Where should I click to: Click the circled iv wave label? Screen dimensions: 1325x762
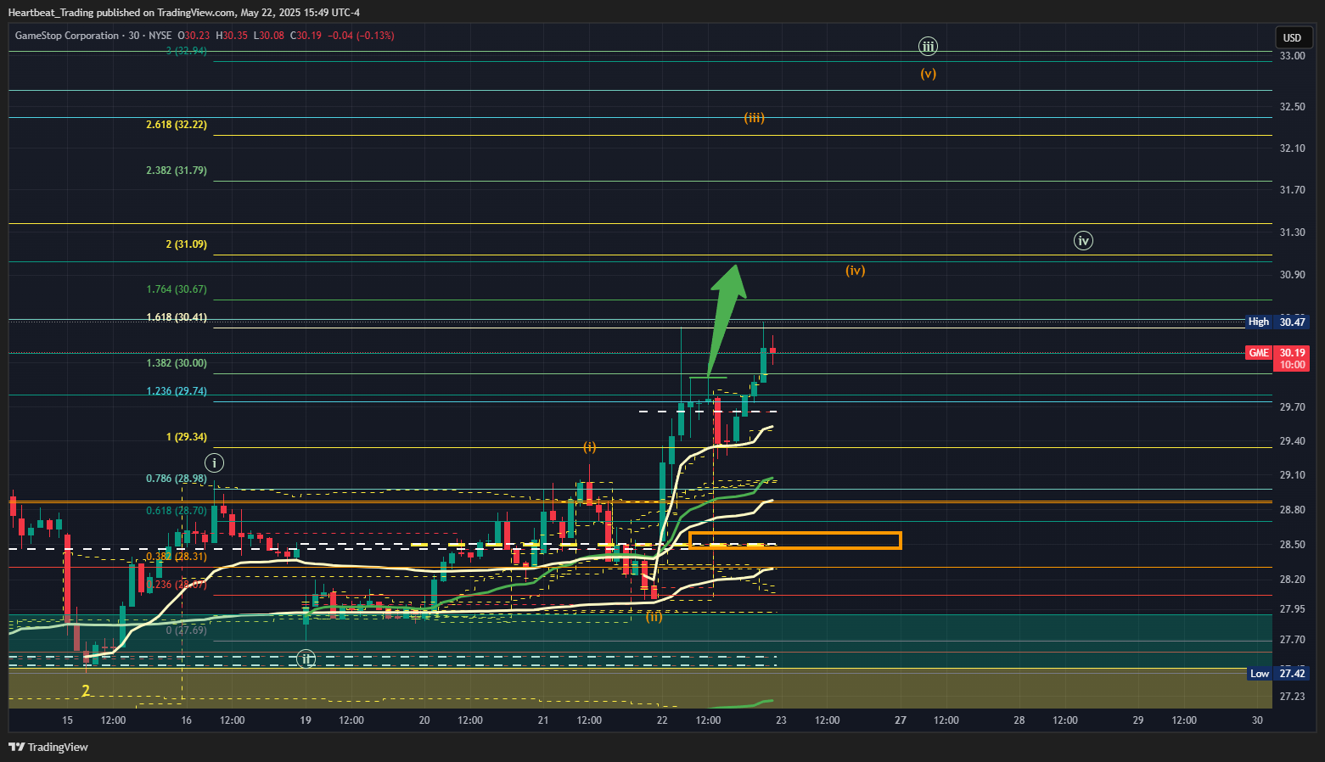coord(1083,241)
